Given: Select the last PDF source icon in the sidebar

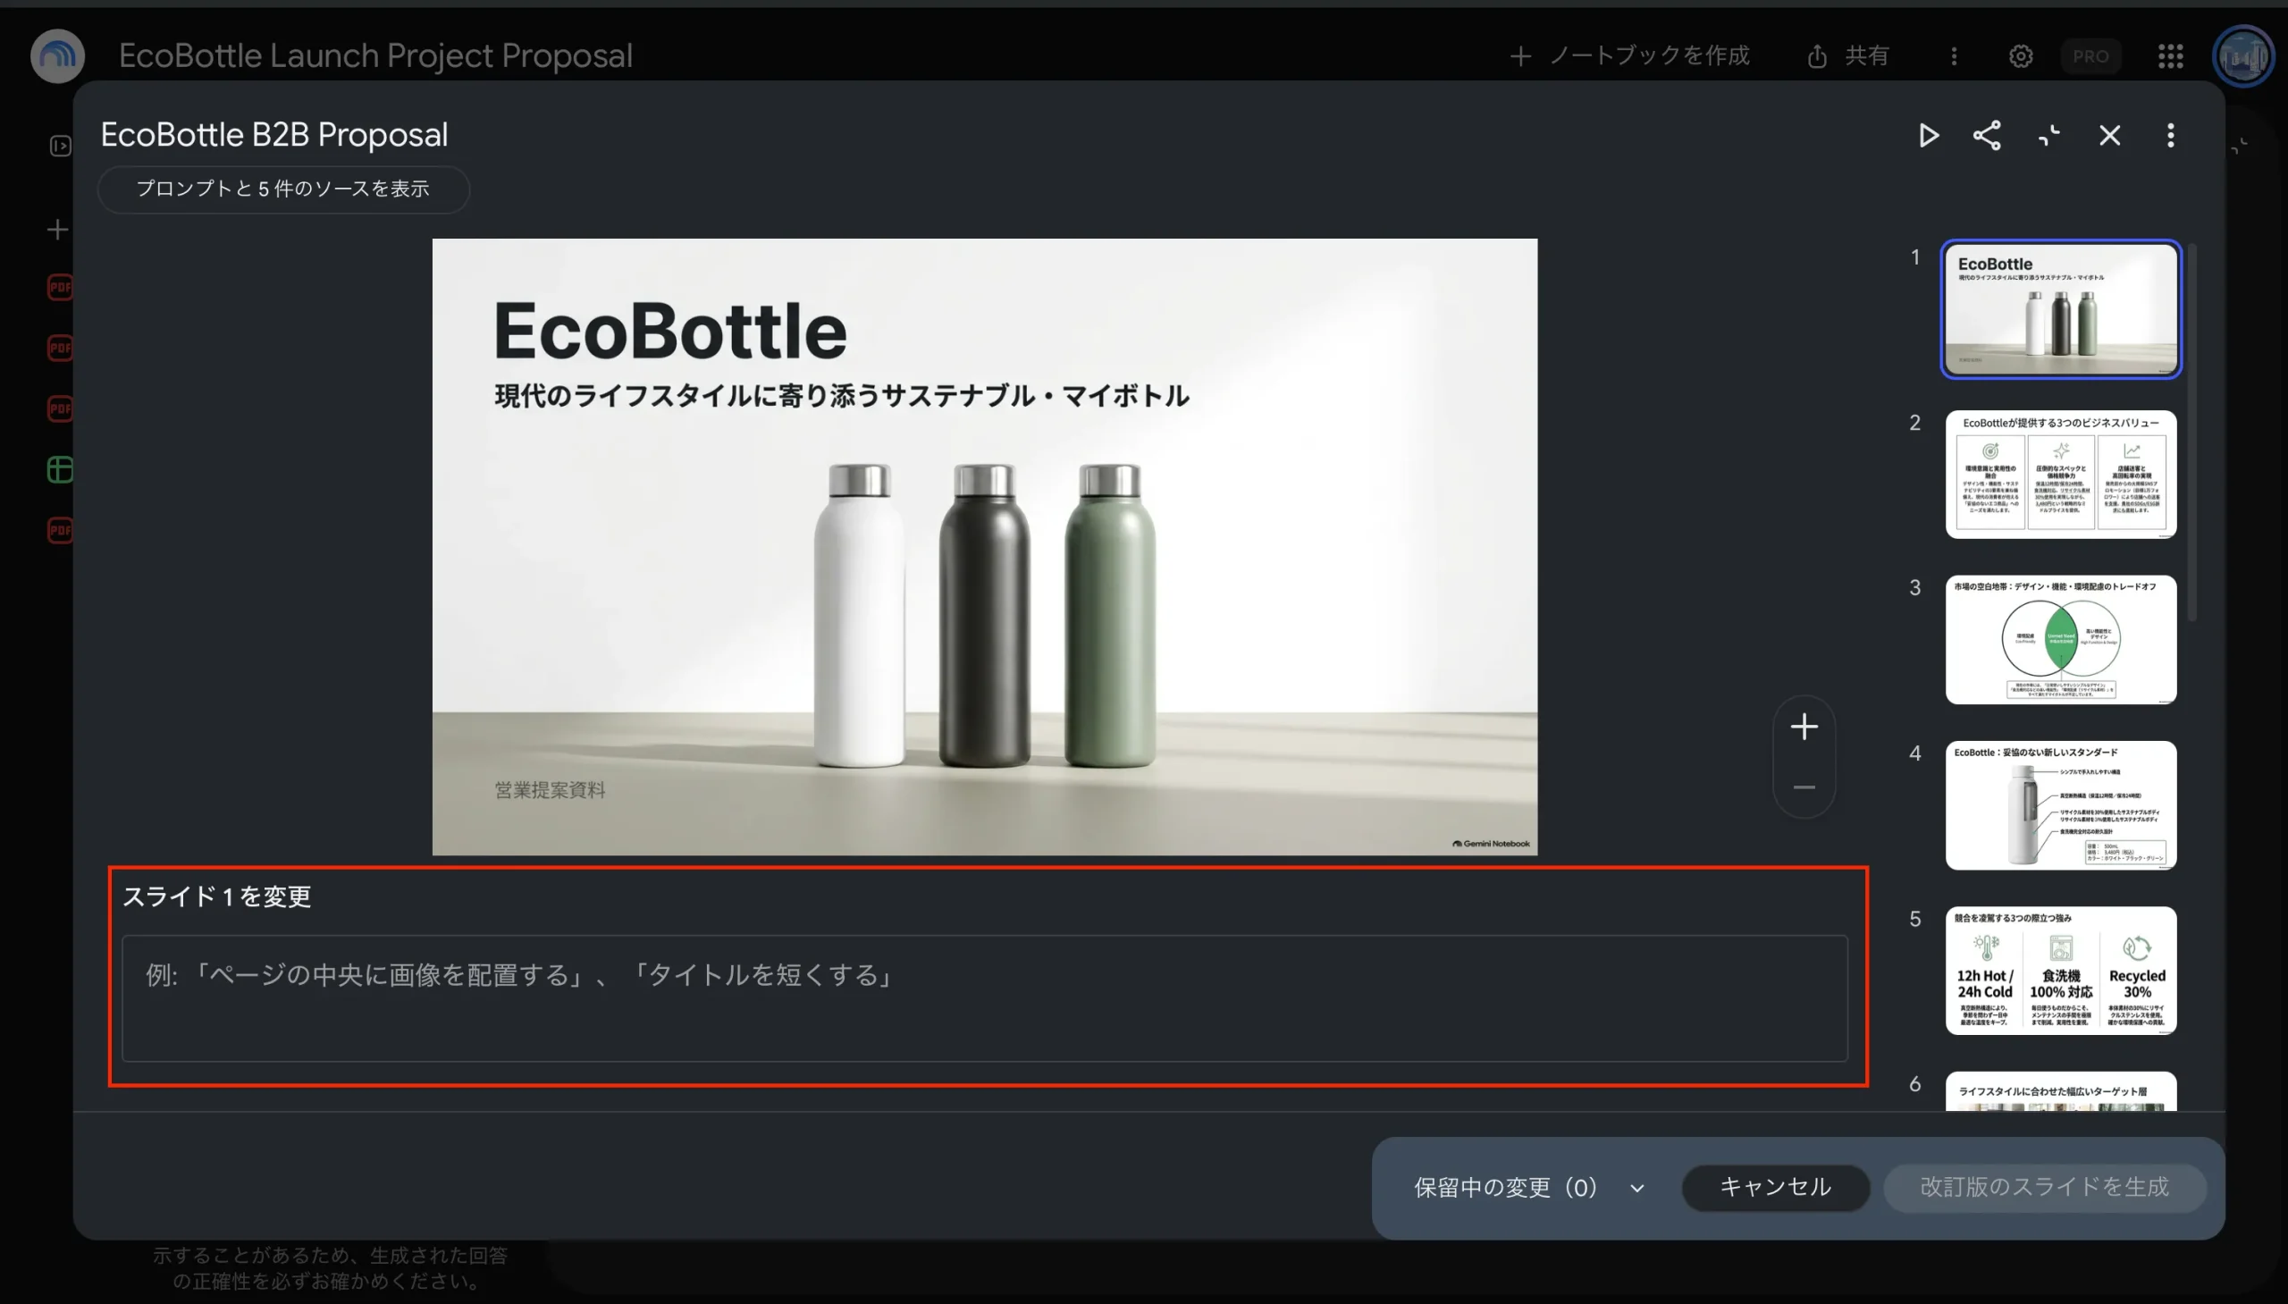Looking at the screenshot, I should [60, 530].
